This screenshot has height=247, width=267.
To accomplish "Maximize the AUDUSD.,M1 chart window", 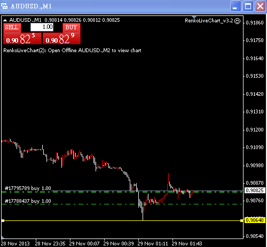I will pyautogui.click(x=248, y=6).
